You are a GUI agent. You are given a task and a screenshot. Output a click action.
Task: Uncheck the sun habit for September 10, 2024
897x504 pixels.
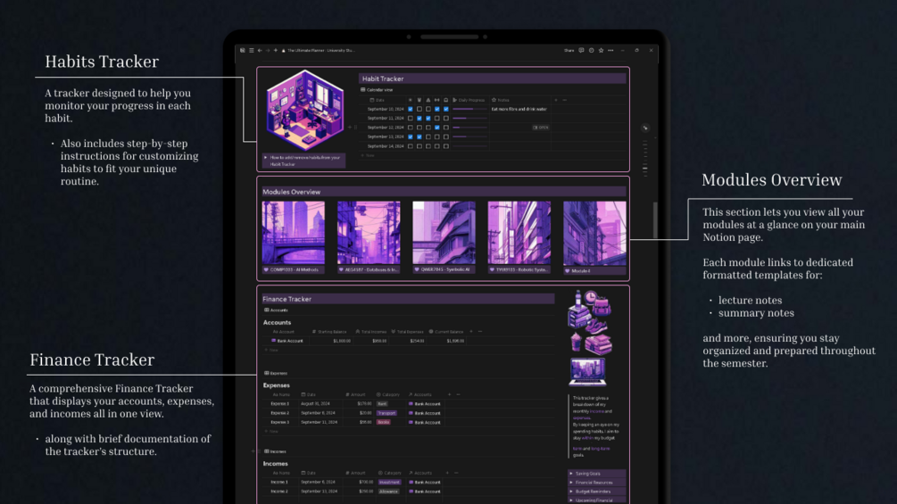click(x=411, y=109)
